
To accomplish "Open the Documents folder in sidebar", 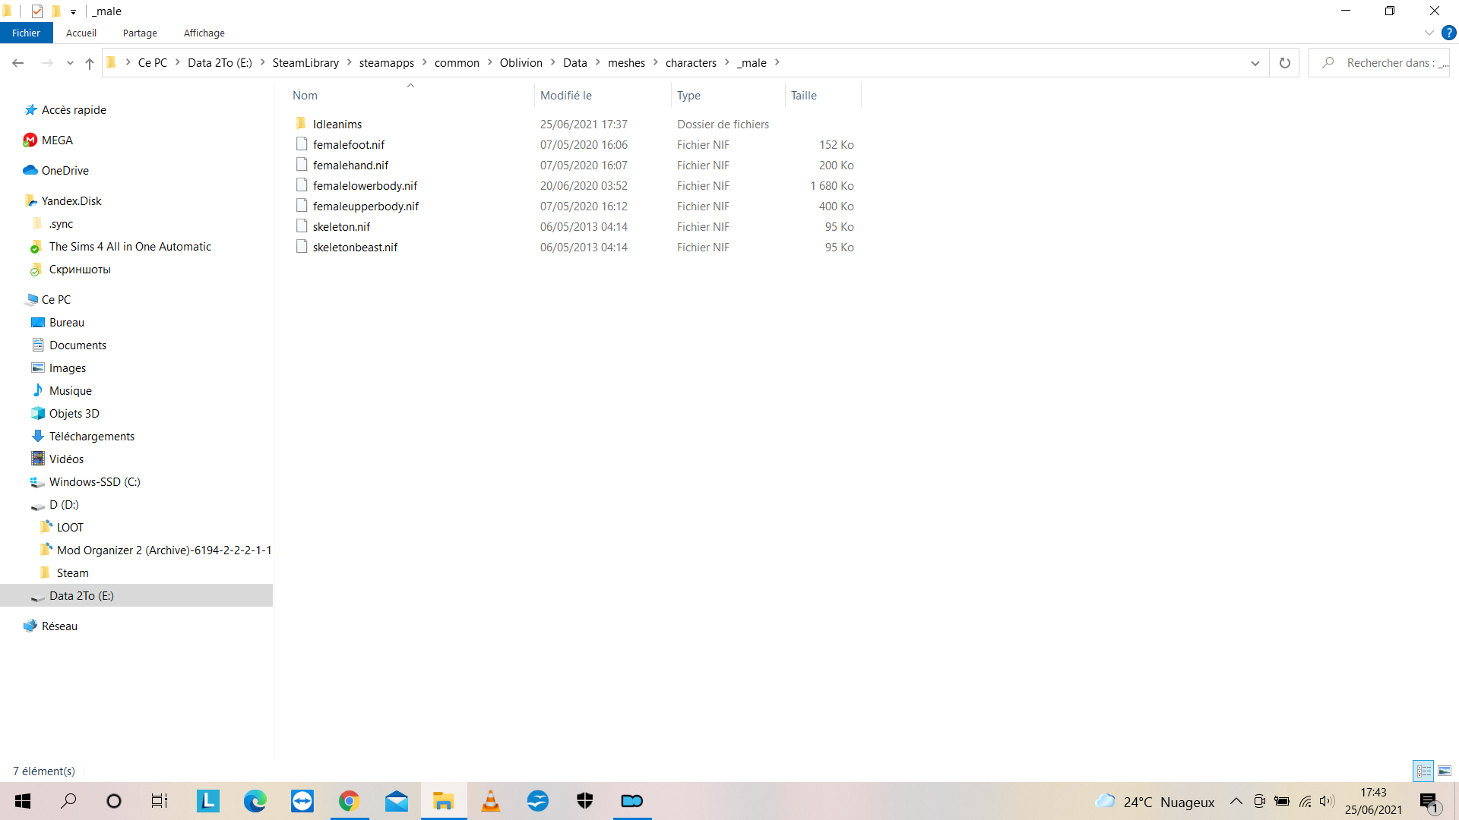I will pyautogui.click(x=78, y=345).
